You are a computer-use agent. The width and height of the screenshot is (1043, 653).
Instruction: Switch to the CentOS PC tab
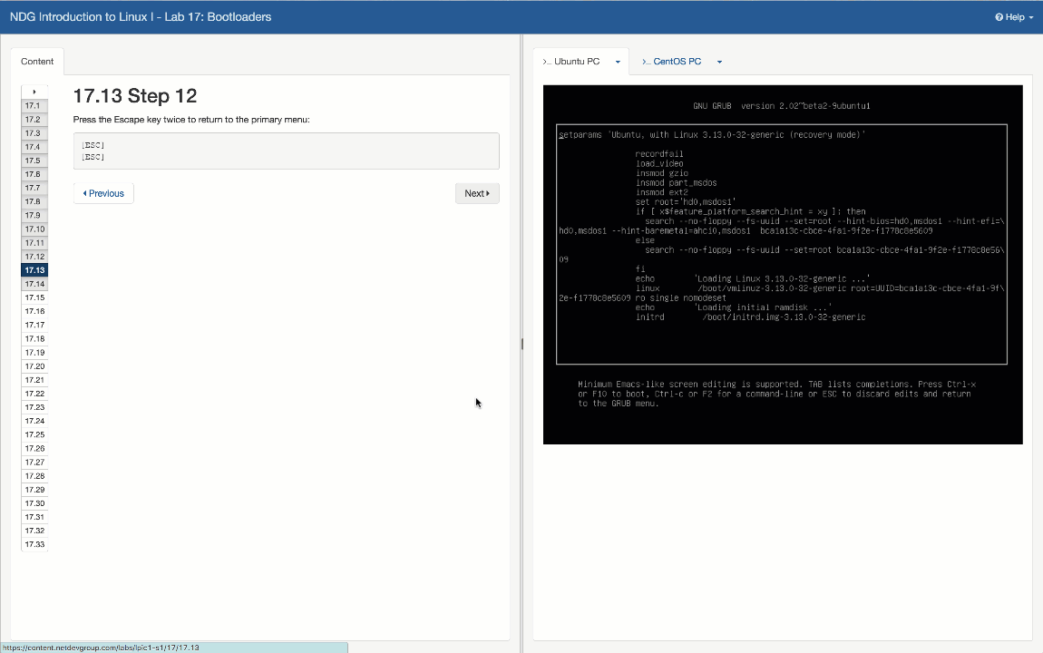pos(672,61)
